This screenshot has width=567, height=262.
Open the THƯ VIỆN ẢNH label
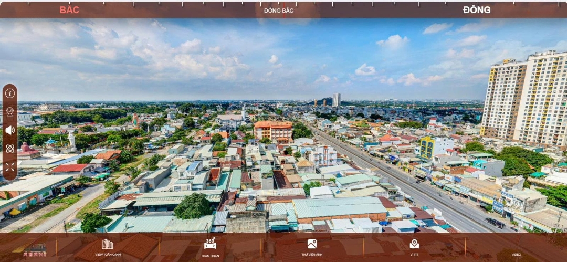(312, 255)
